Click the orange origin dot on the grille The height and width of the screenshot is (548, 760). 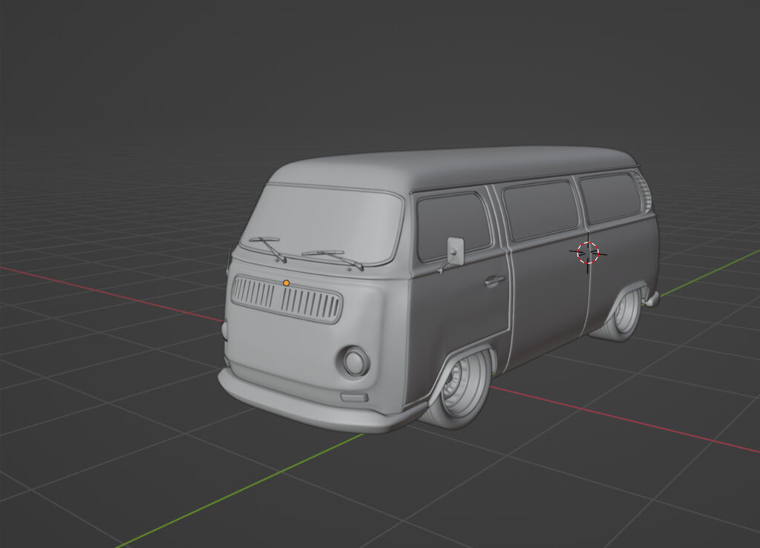coord(286,283)
